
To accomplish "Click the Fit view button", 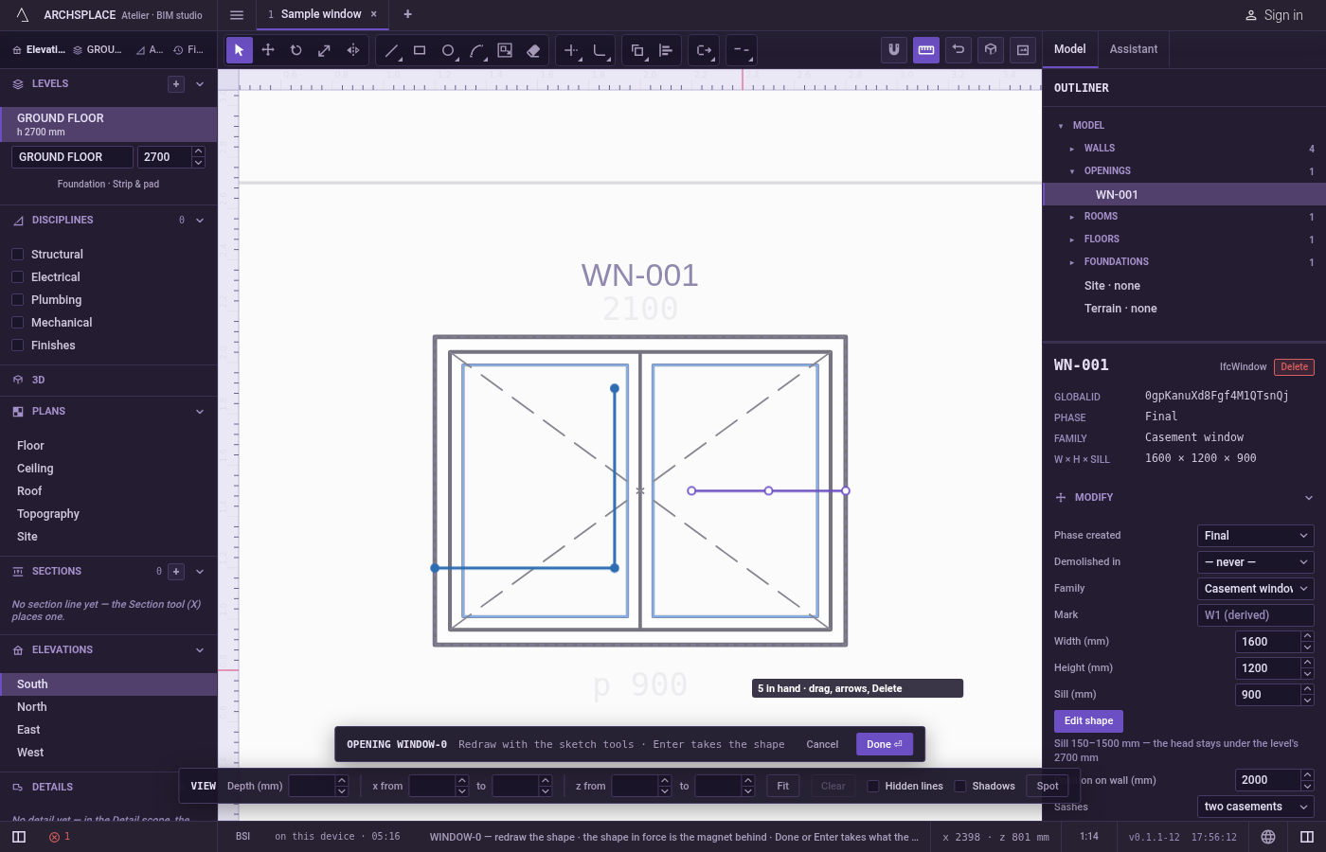I will 783,786.
